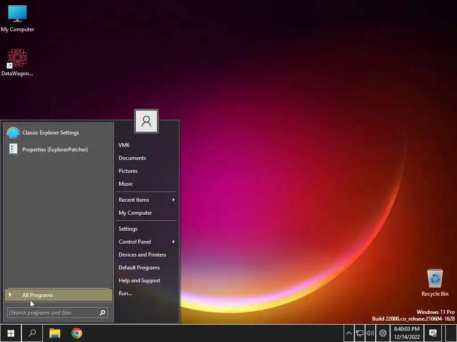457x342 pixels.
Task: Open Pictures from Start menu
Action: click(x=146, y=171)
